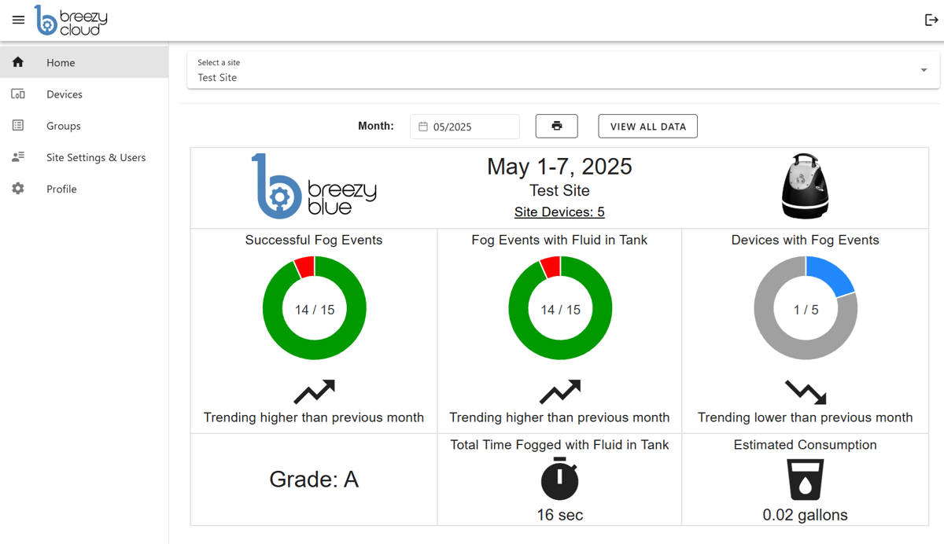This screenshot has width=944, height=544.
Task: Open Site Settings & Users
Action: (x=95, y=157)
